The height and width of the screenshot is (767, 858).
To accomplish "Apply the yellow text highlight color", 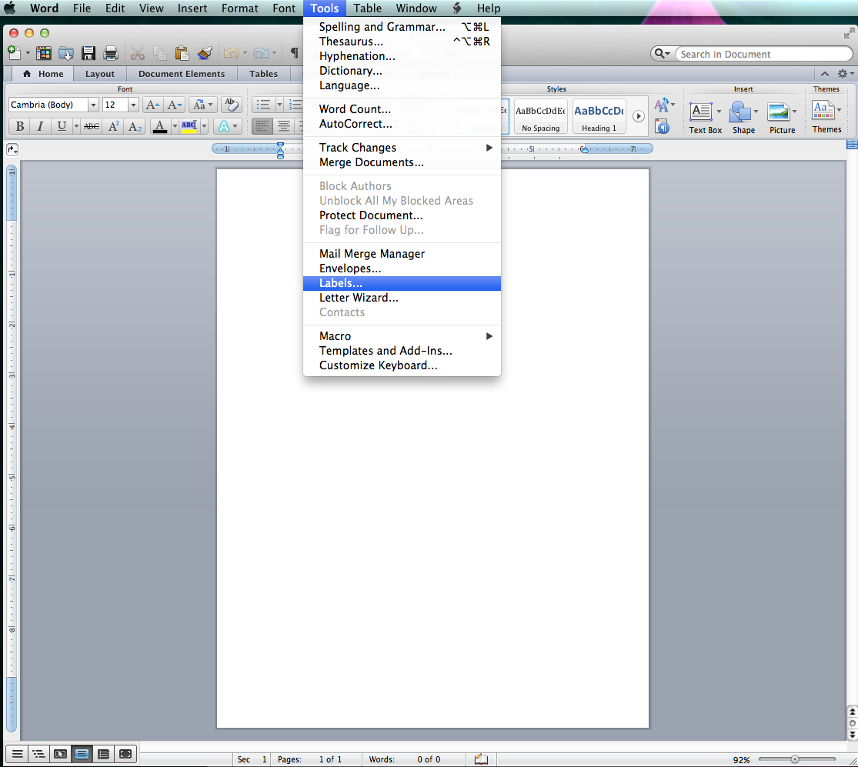I will coord(189,126).
